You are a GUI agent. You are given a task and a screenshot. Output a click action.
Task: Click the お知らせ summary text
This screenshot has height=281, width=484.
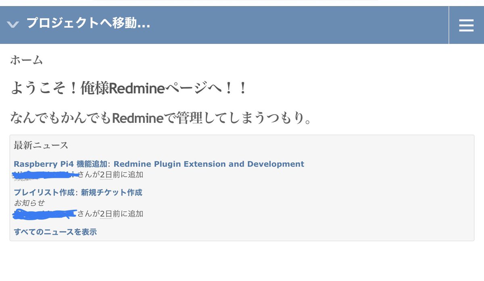29,203
